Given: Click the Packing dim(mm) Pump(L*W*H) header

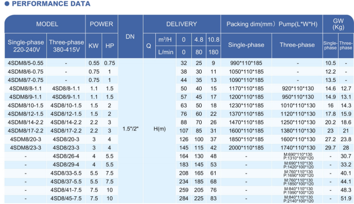Looking at the screenshot, I should point(272,24).
